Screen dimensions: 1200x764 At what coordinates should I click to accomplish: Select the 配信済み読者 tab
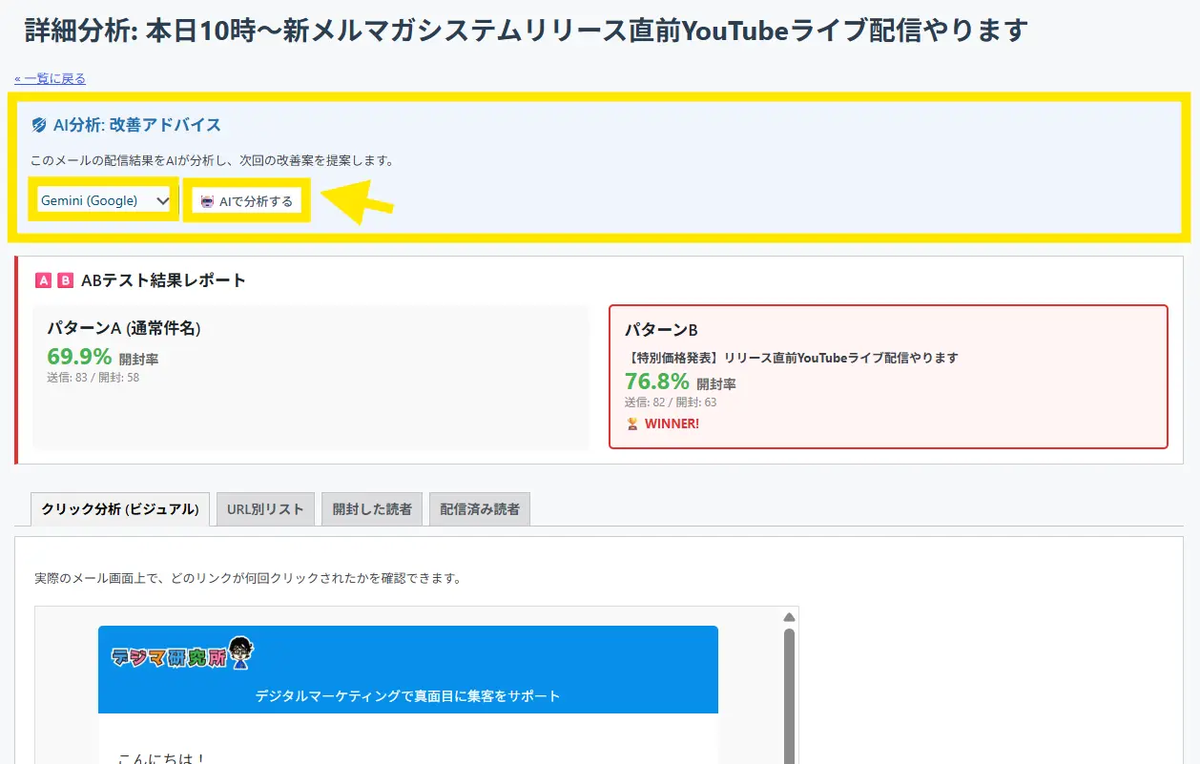pyautogui.click(x=480, y=509)
